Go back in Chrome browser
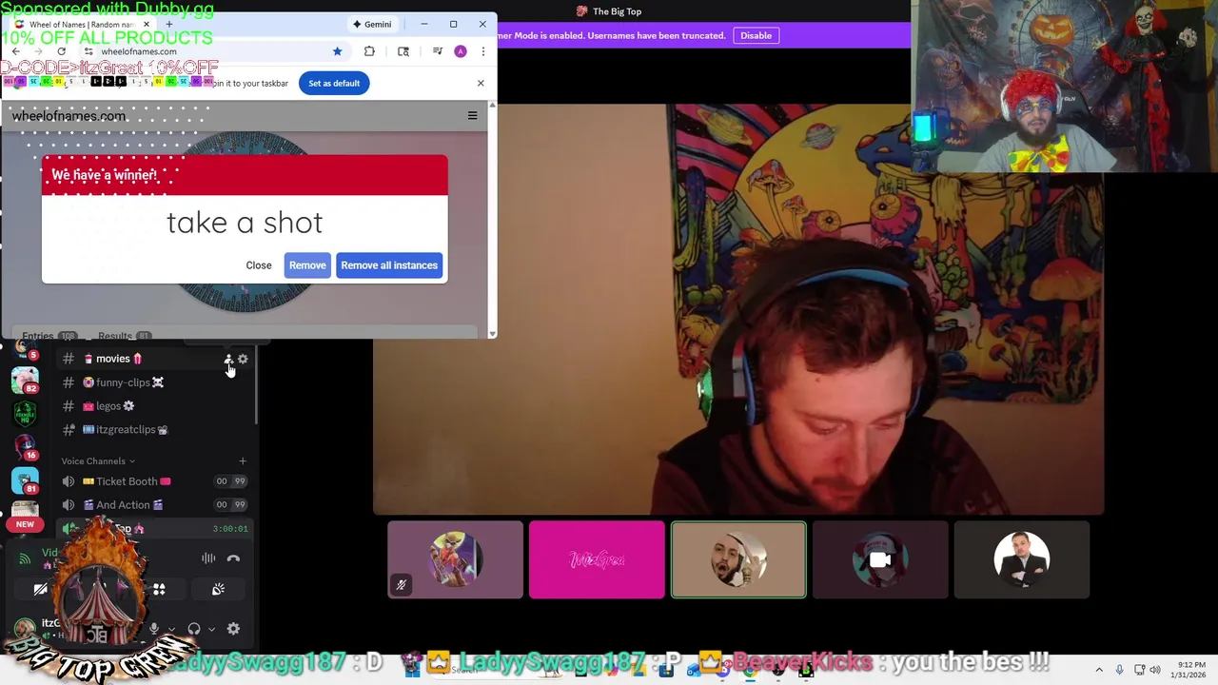 pos(15,51)
